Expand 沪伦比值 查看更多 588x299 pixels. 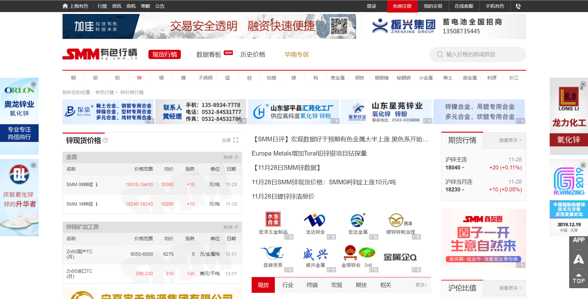tap(510, 288)
